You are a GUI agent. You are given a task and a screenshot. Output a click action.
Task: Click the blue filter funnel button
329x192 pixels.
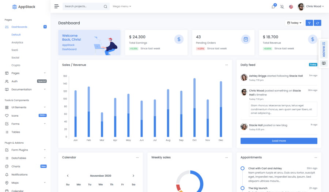tap(309, 23)
